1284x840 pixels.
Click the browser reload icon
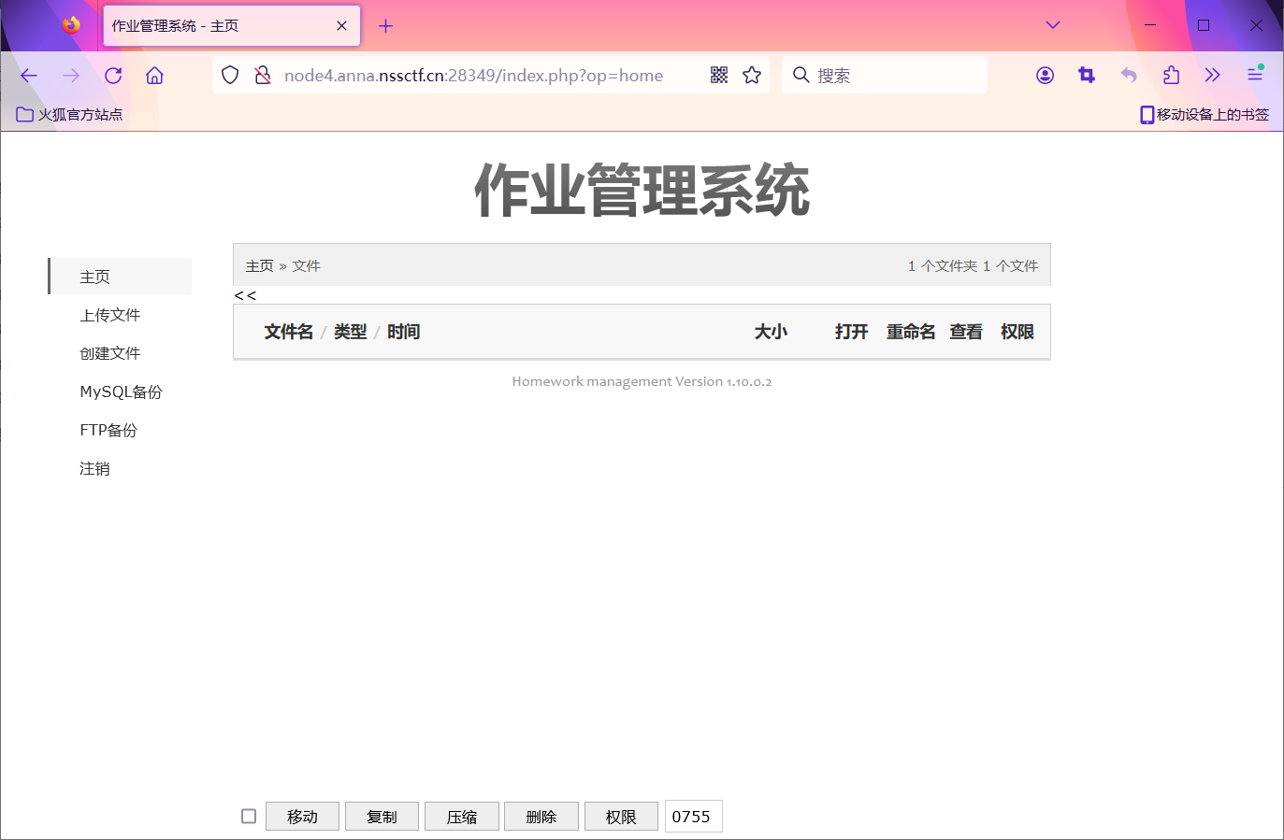(x=113, y=76)
